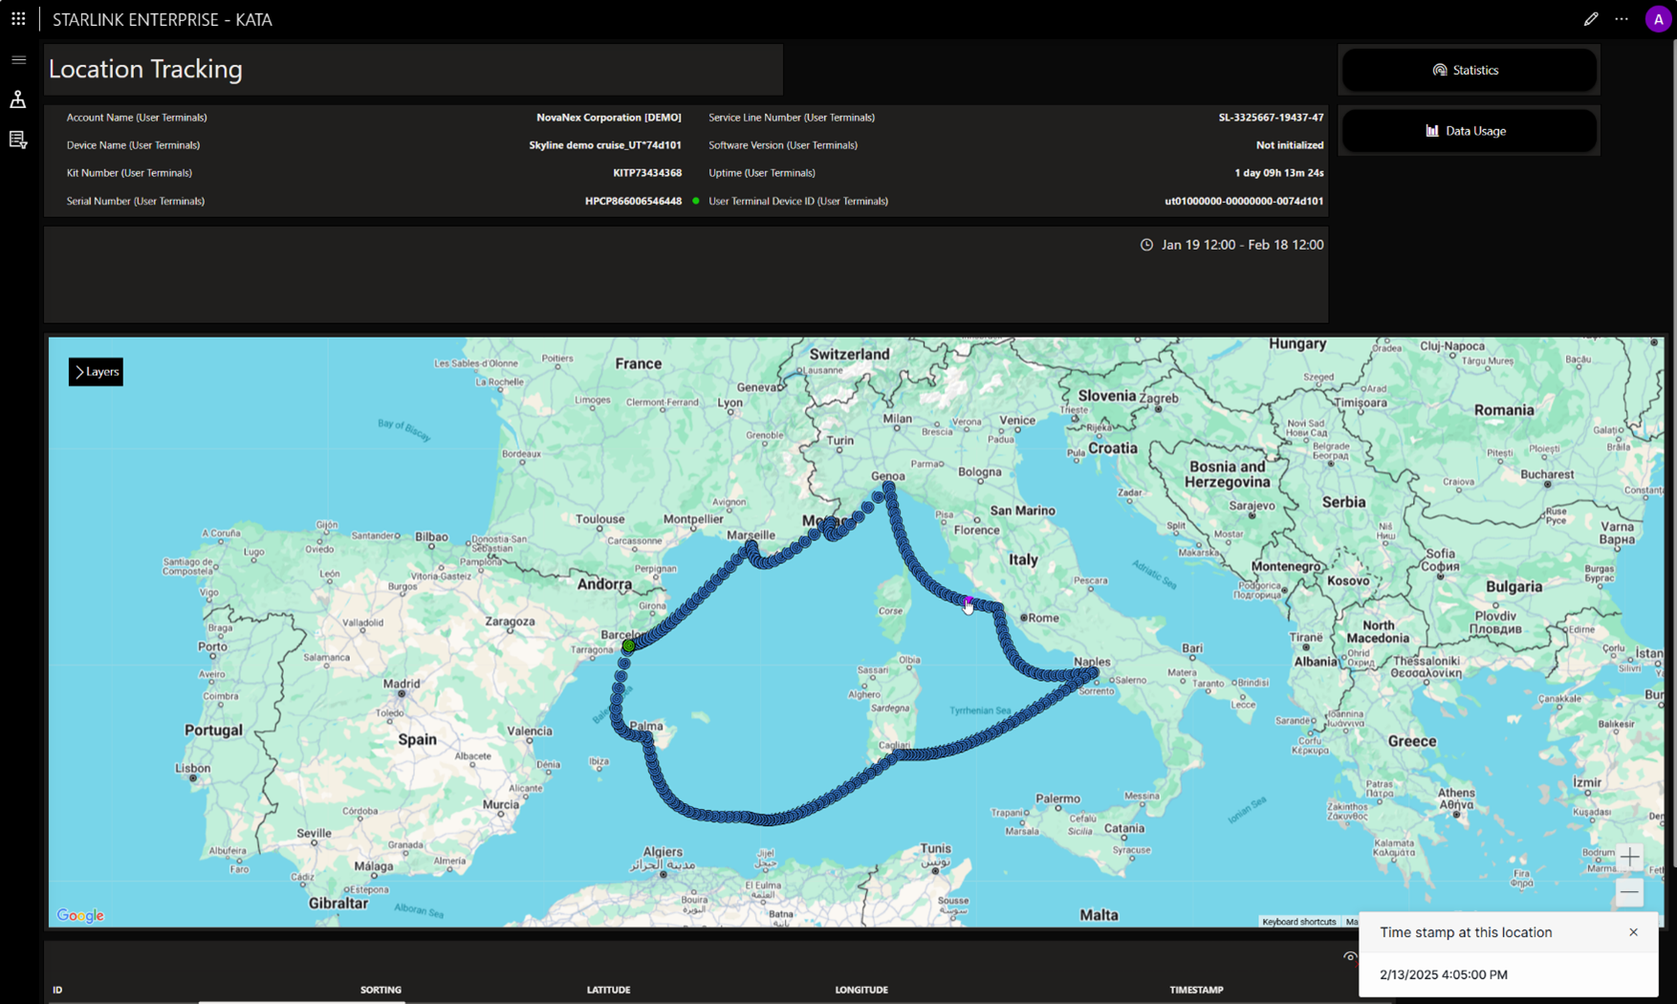
Task: Close the timestamp location popup
Action: [1633, 932]
